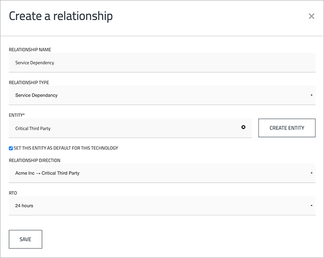Viewport: 324px width, 258px height.
Task: Expand the Acme Inc direction selector
Action: (162, 173)
